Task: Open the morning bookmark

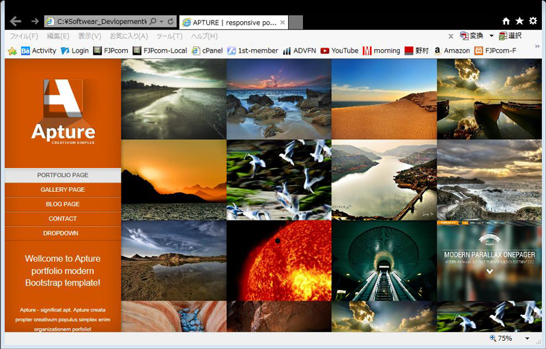Action: (x=382, y=51)
